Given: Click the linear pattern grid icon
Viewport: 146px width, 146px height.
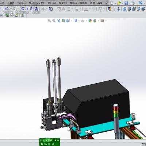Looking at the screenshot, I should click(68, 9).
